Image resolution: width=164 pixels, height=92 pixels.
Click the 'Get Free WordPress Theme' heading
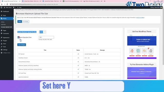[x=142, y=31]
